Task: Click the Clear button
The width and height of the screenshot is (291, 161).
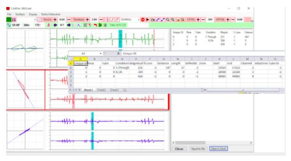Action: click(179, 149)
